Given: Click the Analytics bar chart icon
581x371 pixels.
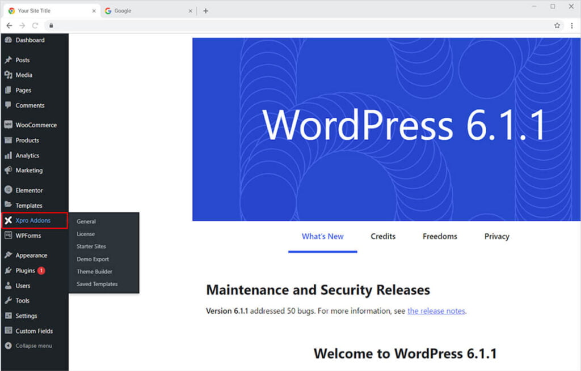Looking at the screenshot, I should click(8, 155).
